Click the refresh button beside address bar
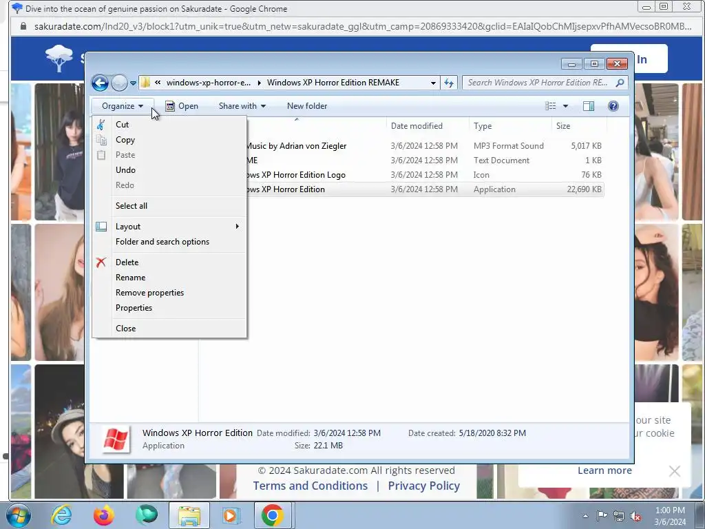Image resolution: width=705 pixels, height=529 pixels. [449, 83]
